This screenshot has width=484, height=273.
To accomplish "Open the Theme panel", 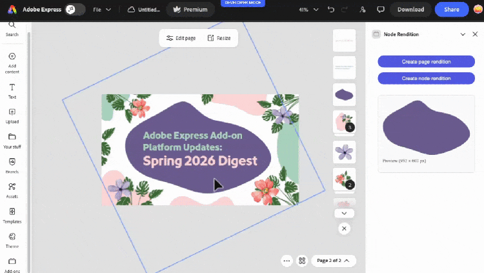I will [12, 240].
